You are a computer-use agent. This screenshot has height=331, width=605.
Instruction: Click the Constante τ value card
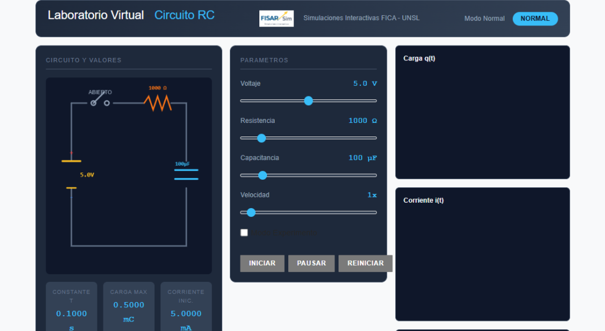pyautogui.click(x=71, y=307)
